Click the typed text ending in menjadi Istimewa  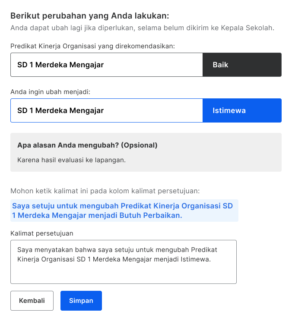click(x=117, y=255)
